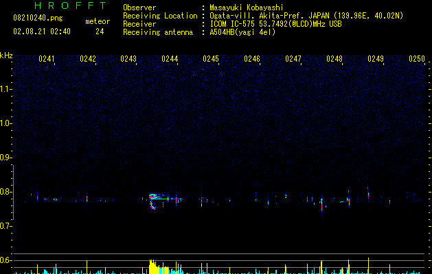Click the meteor label
Screen dimensions: 432x274
(98, 21)
